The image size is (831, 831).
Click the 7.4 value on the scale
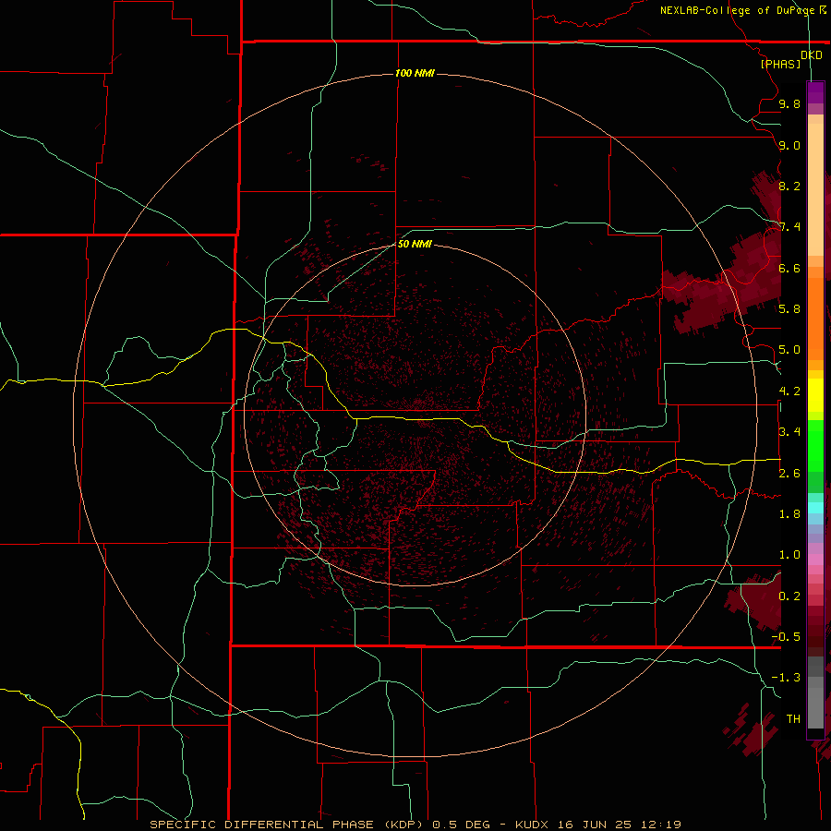(x=789, y=227)
